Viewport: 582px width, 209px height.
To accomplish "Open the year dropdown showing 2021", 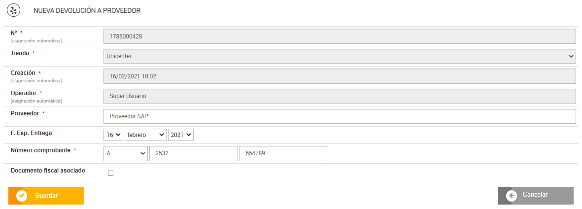I will click(180, 135).
